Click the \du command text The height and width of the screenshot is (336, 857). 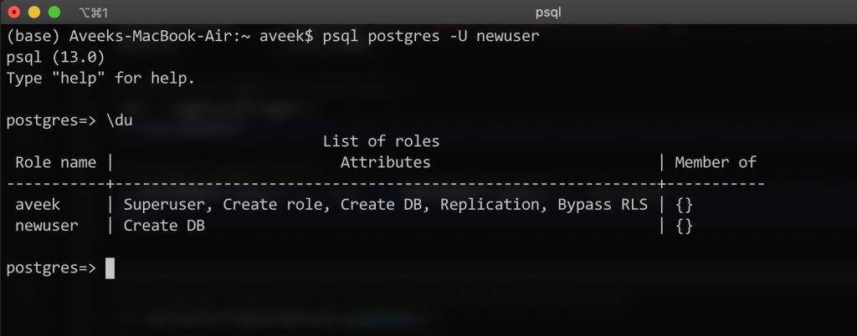tap(119, 120)
